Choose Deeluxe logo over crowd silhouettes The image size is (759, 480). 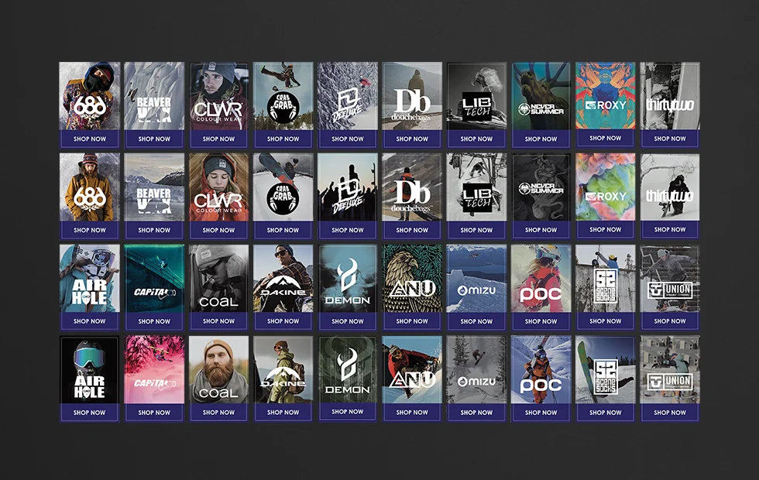(x=347, y=196)
